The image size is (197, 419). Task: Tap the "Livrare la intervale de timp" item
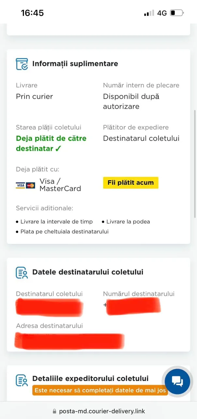[x=56, y=222]
